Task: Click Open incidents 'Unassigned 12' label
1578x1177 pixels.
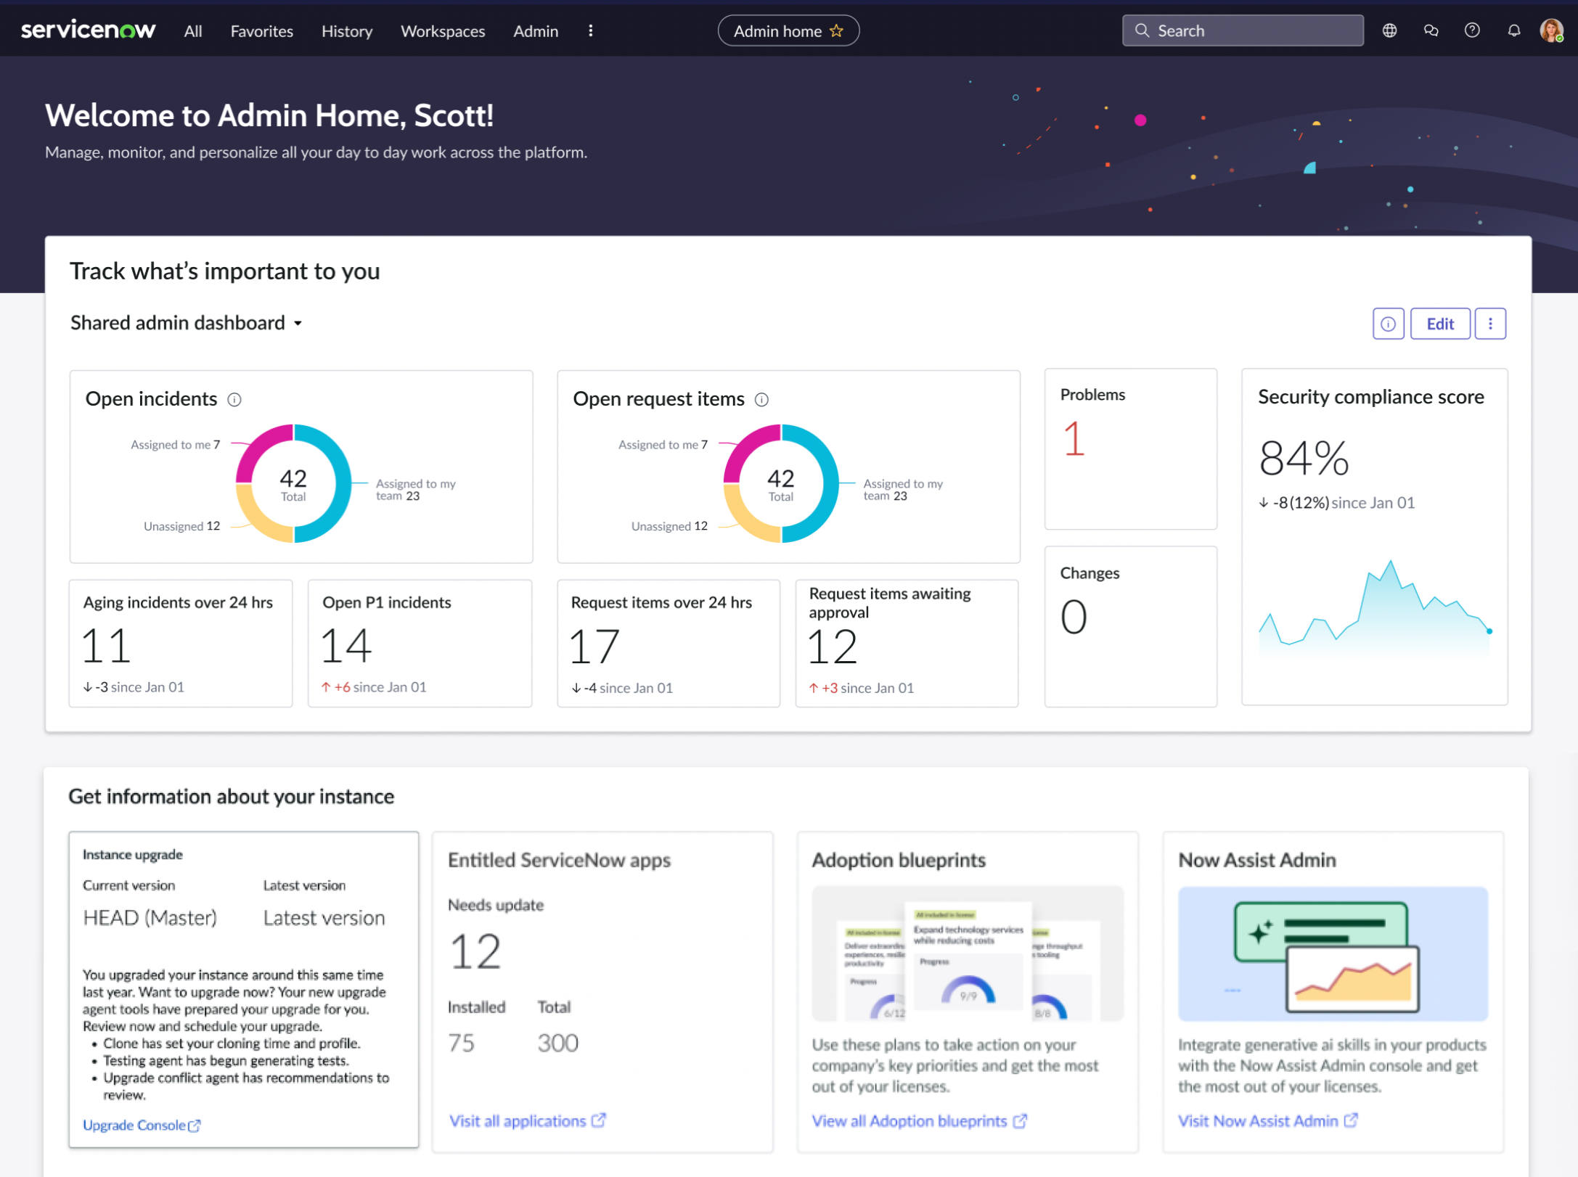Action: [181, 526]
